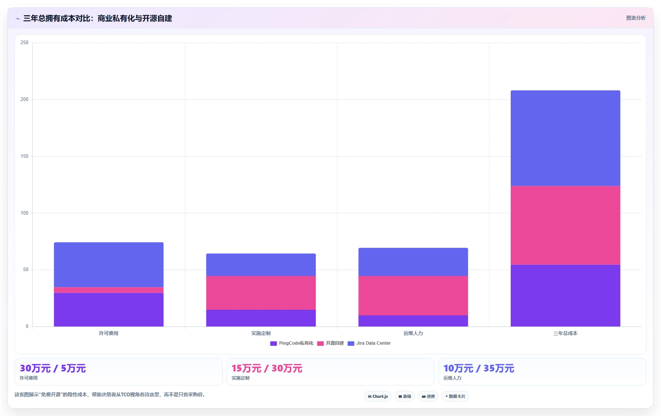
Task: Click the 150 y-axis tick label
Action: point(24,156)
